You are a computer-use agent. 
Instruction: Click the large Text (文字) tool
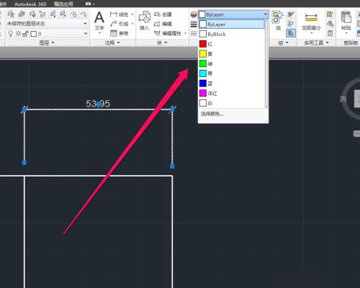tap(99, 21)
